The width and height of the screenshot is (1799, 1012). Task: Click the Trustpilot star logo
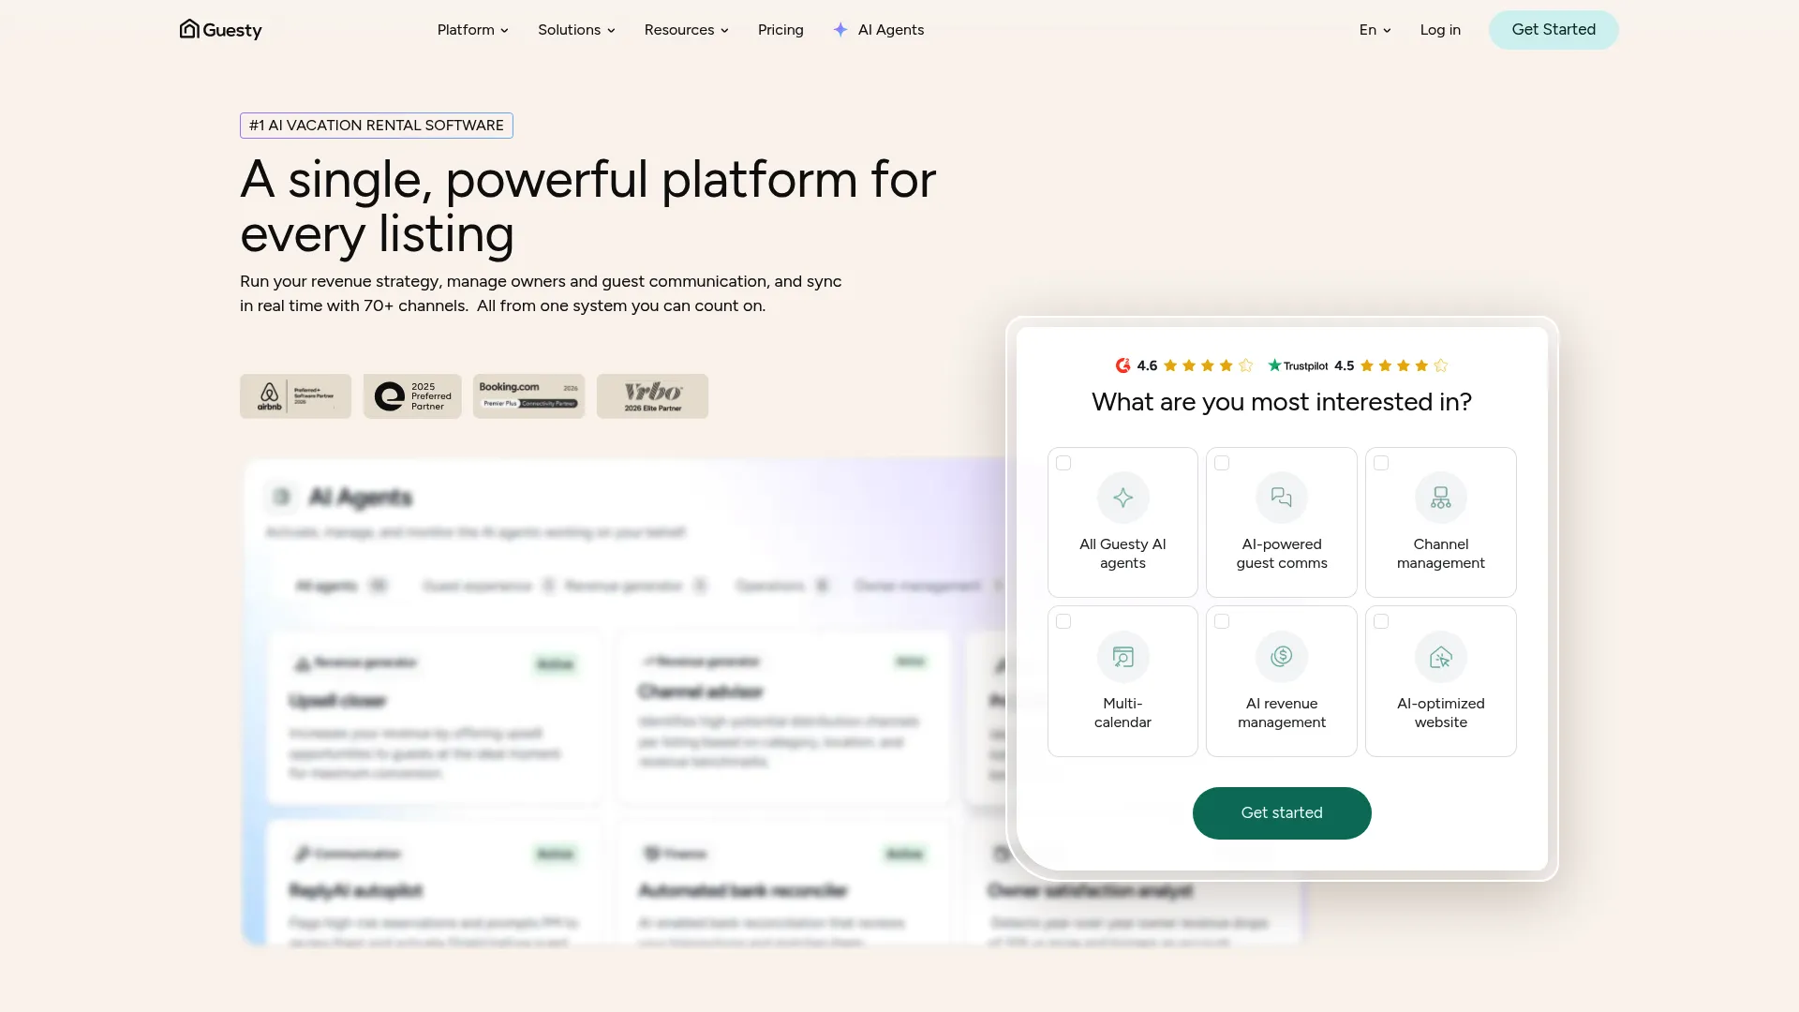1274,365
